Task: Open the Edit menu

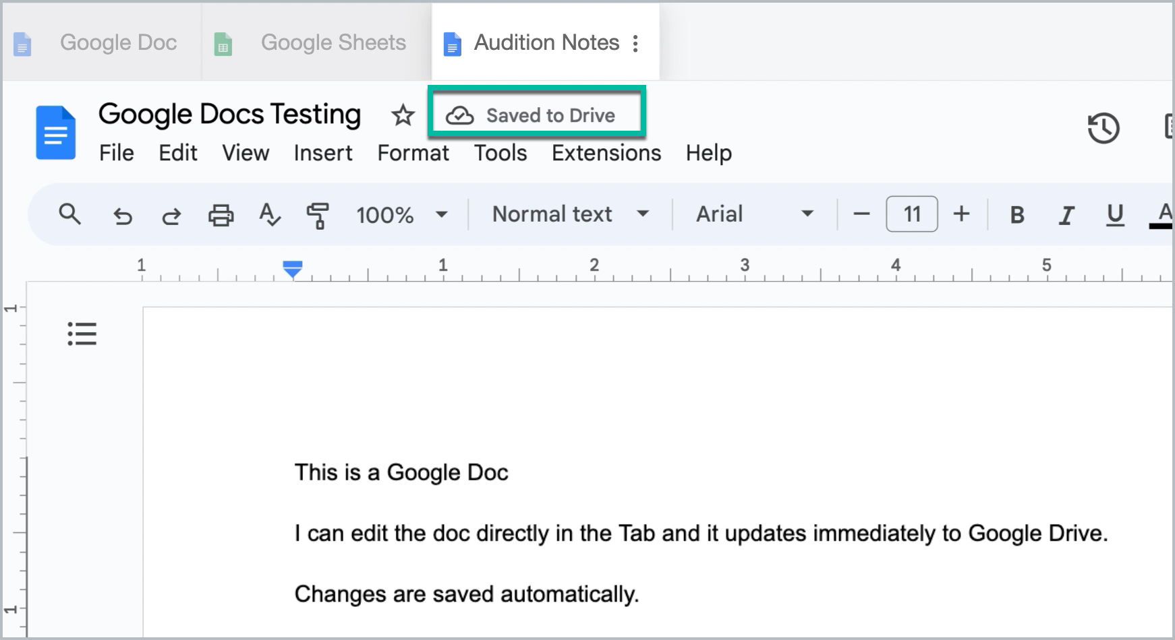Action: tap(178, 153)
